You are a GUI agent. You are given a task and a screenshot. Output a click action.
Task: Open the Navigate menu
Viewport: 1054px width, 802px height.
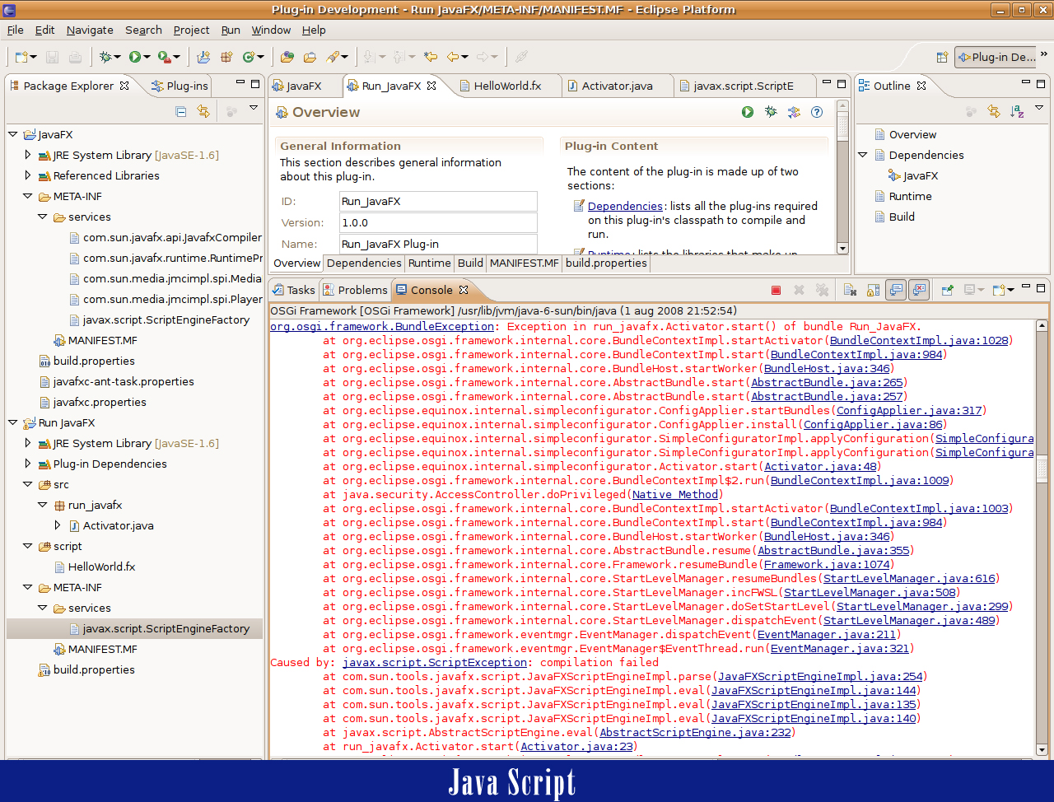[90, 30]
